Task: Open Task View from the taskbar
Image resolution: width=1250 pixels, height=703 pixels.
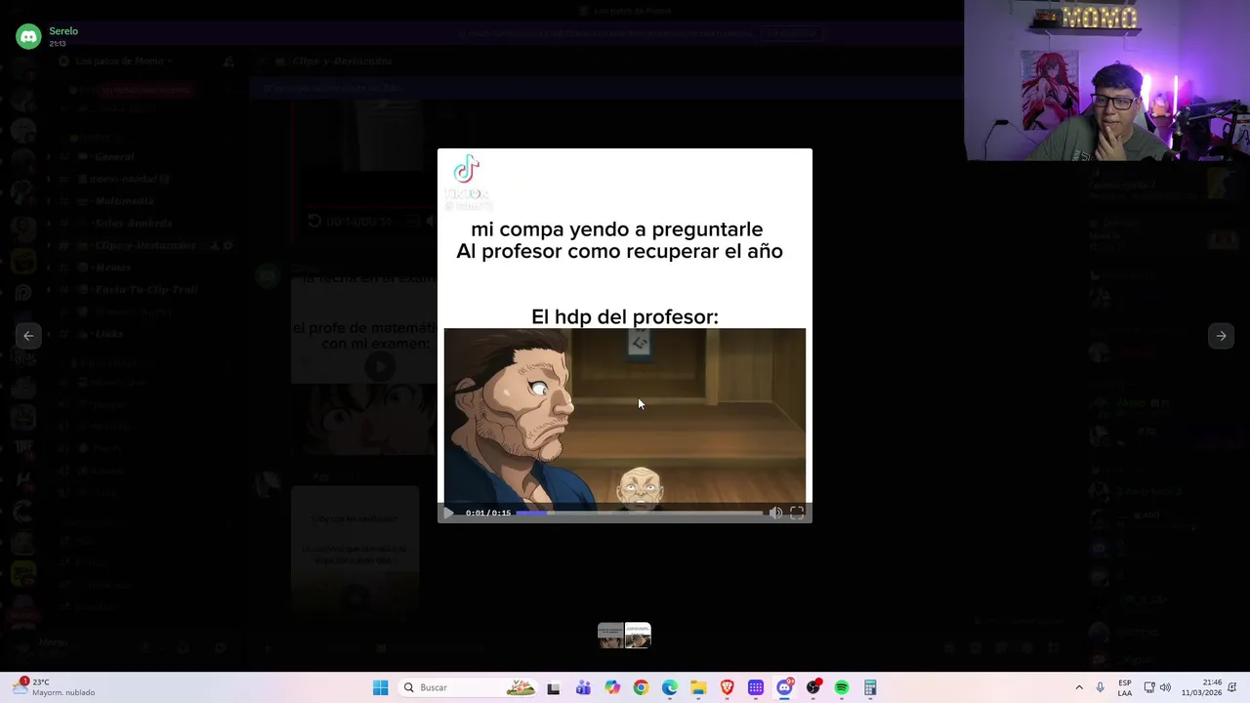Action: (554, 687)
